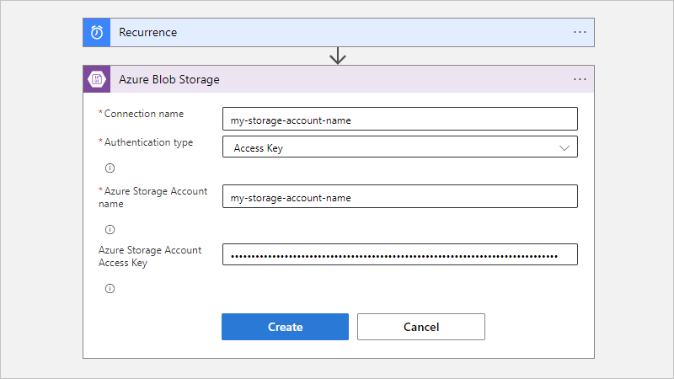Viewport: 674px width, 379px height.
Task: Click into the masked Access Key field
Action: click(400, 255)
